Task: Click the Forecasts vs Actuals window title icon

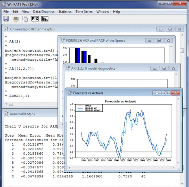Action: tap(70, 93)
